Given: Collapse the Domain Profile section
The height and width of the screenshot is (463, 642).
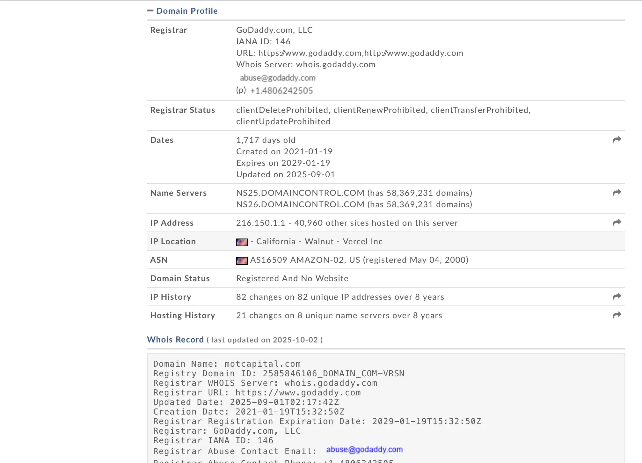Looking at the screenshot, I should point(150,11).
